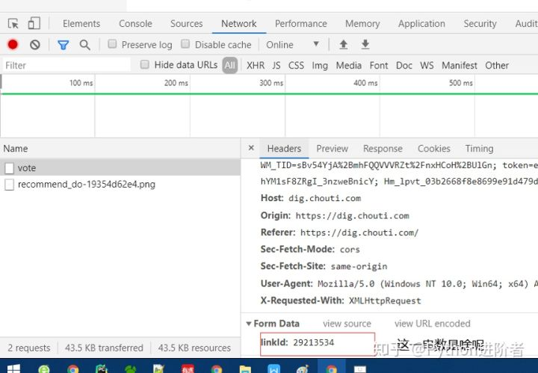This screenshot has height=373, width=538.
Task: Show the Response tab of request
Action: click(383, 149)
